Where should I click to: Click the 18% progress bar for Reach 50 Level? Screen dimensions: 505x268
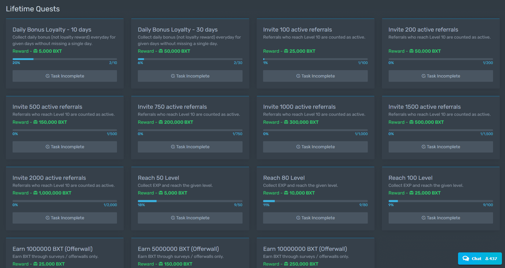tap(190, 201)
